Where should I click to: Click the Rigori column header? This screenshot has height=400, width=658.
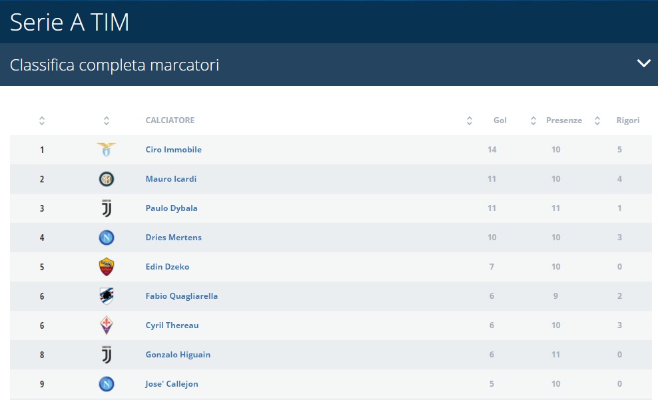coord(627,120)
